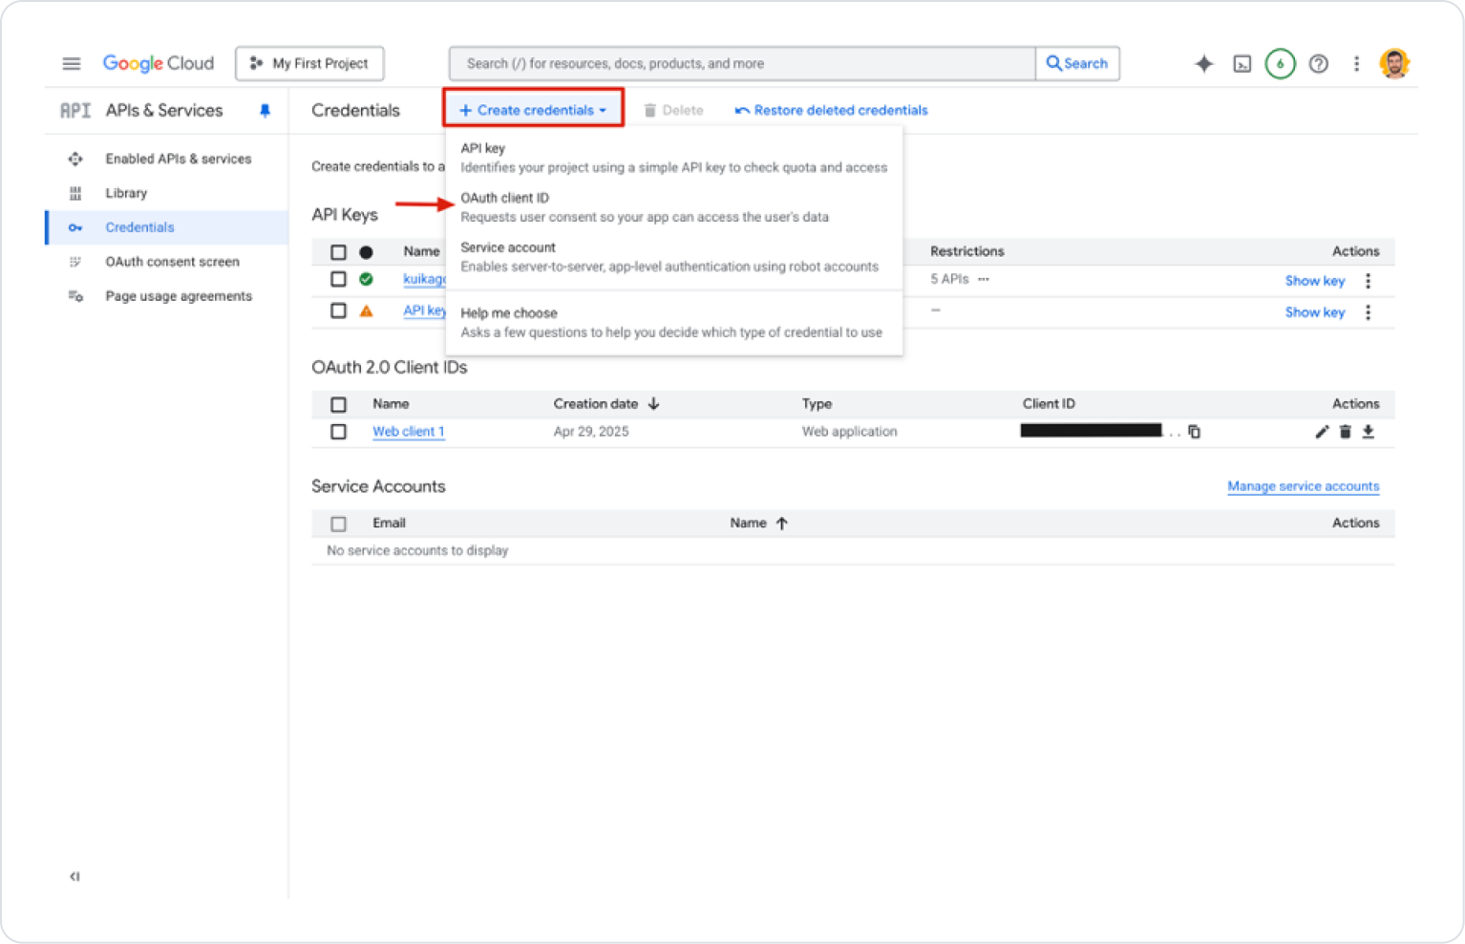This screenshot has height=944, width=1465.
Task: Sort Service Accounts by Name arrow
Action: 781,524
